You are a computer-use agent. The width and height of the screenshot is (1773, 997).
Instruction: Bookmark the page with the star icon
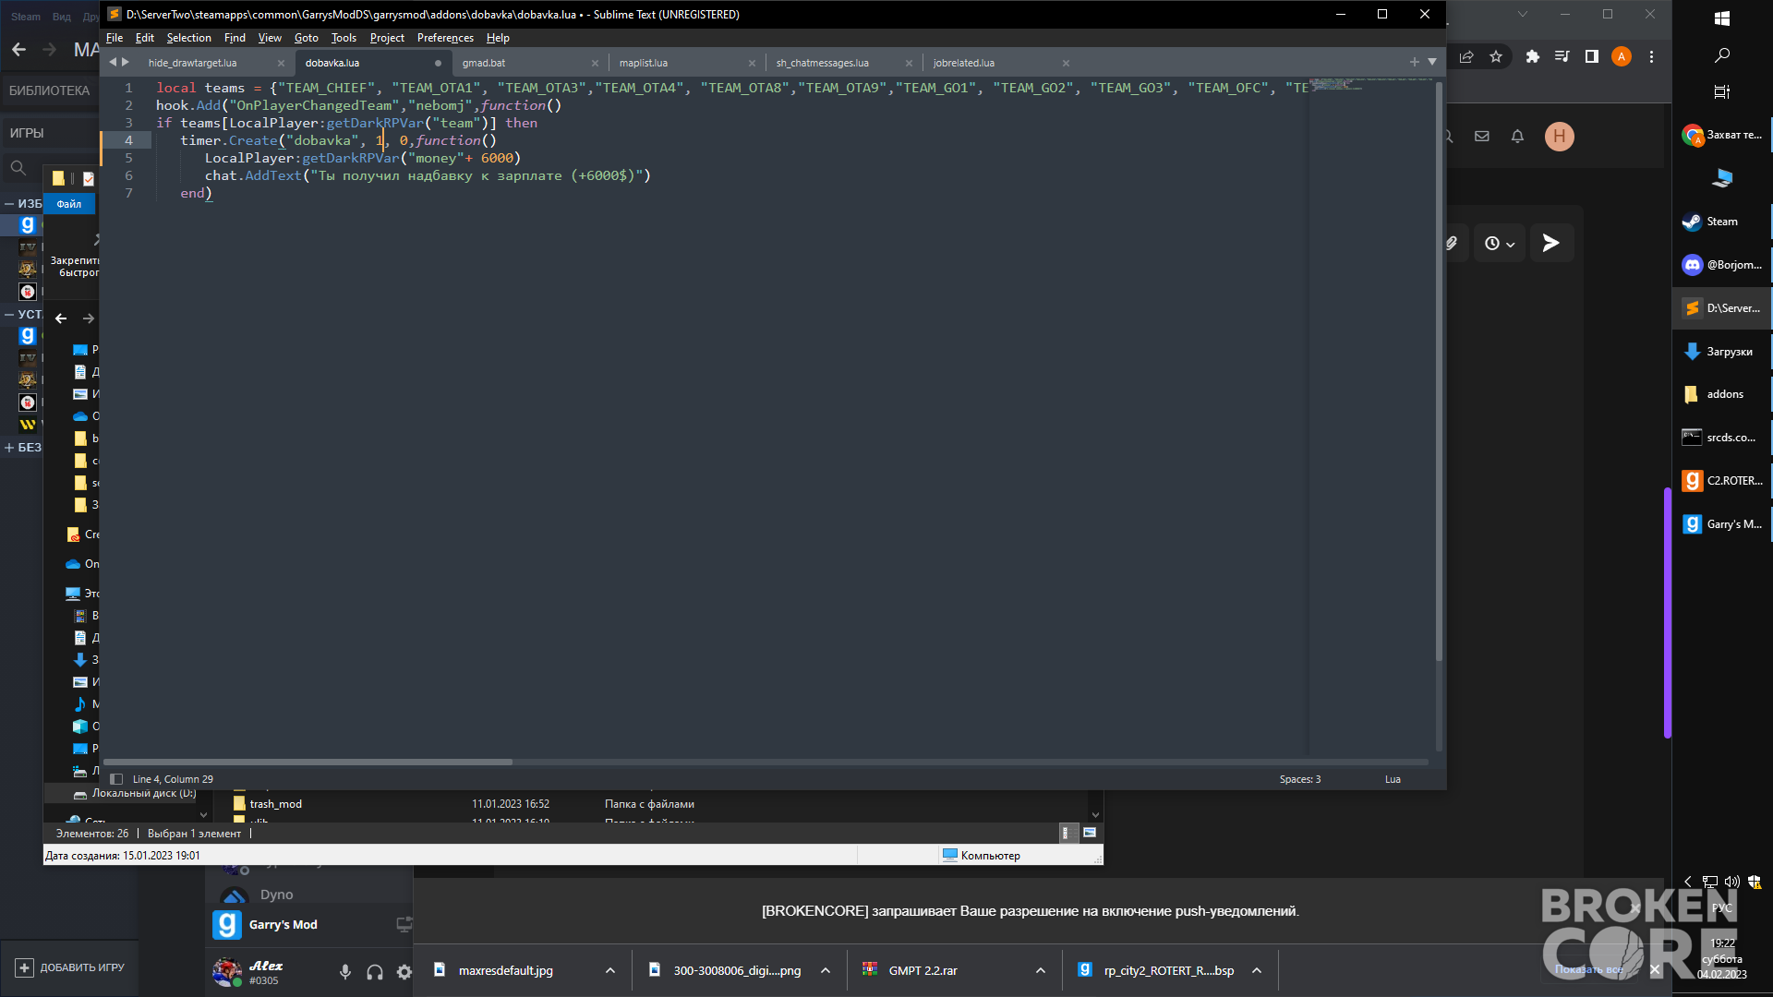pos(1496,56)
